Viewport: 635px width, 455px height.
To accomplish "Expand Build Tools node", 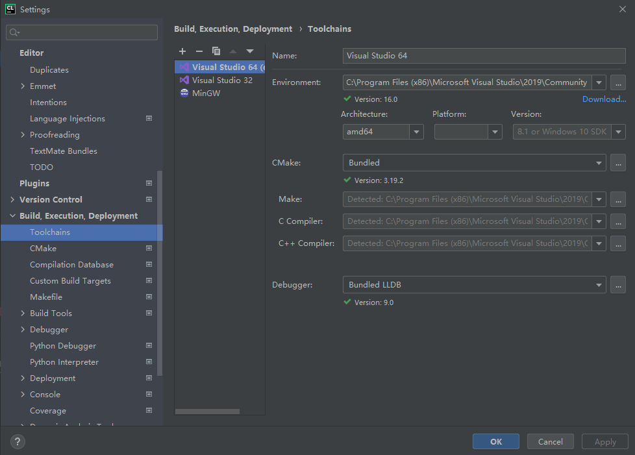I will pos(23,313).
